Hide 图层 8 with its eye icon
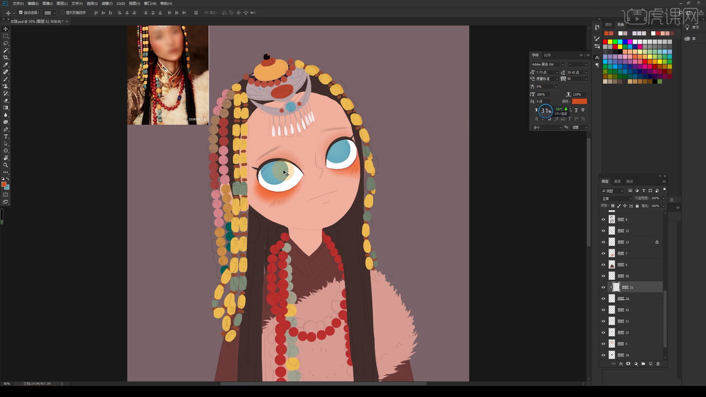 (x=603, y=219)
